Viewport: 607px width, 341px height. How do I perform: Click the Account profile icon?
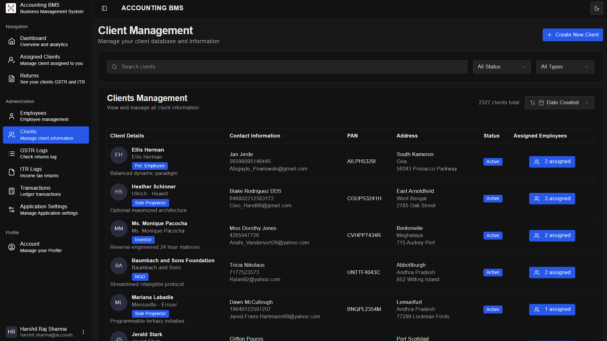tap(12, 247)
